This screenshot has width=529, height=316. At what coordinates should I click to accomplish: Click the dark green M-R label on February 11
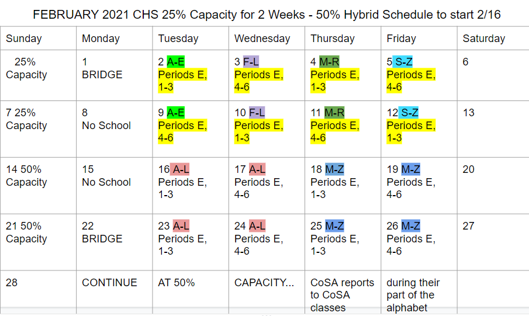click(x=335, y=113)
